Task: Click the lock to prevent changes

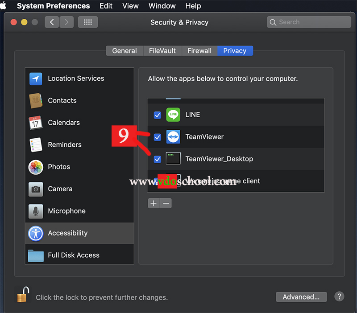Action: click(x=23, y=294)
